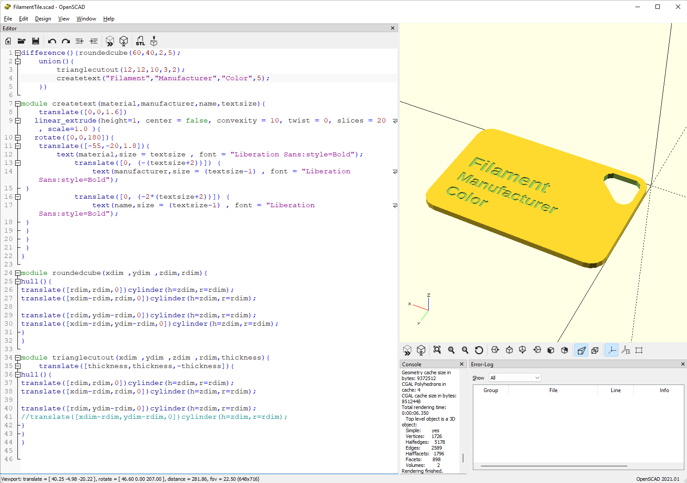Open the Show filter dropdown in the Error-Log
The width and height of the screenshot is (687, 483).
(515, 378)
